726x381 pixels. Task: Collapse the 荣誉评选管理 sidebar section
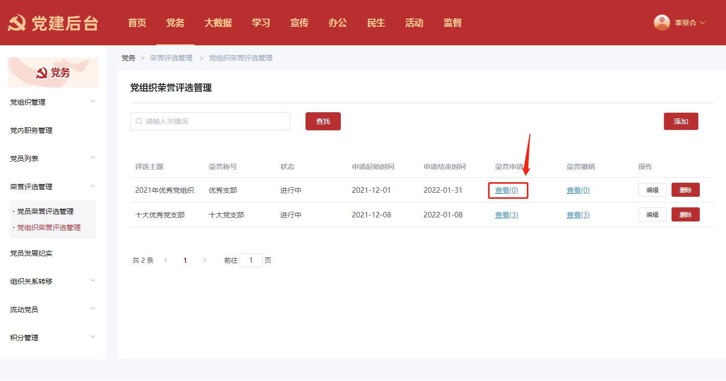pyautogui.click(x=52, y=187)
